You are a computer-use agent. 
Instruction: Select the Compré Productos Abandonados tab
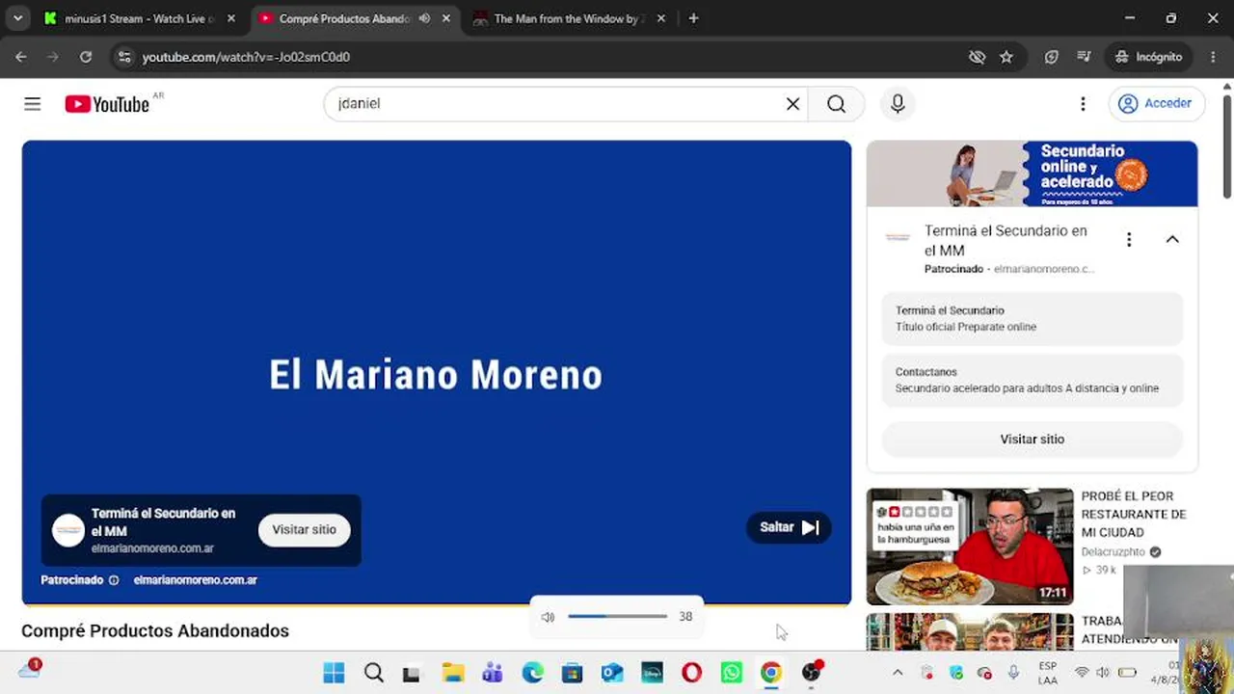pyautogui.click(x=342, y=18)
